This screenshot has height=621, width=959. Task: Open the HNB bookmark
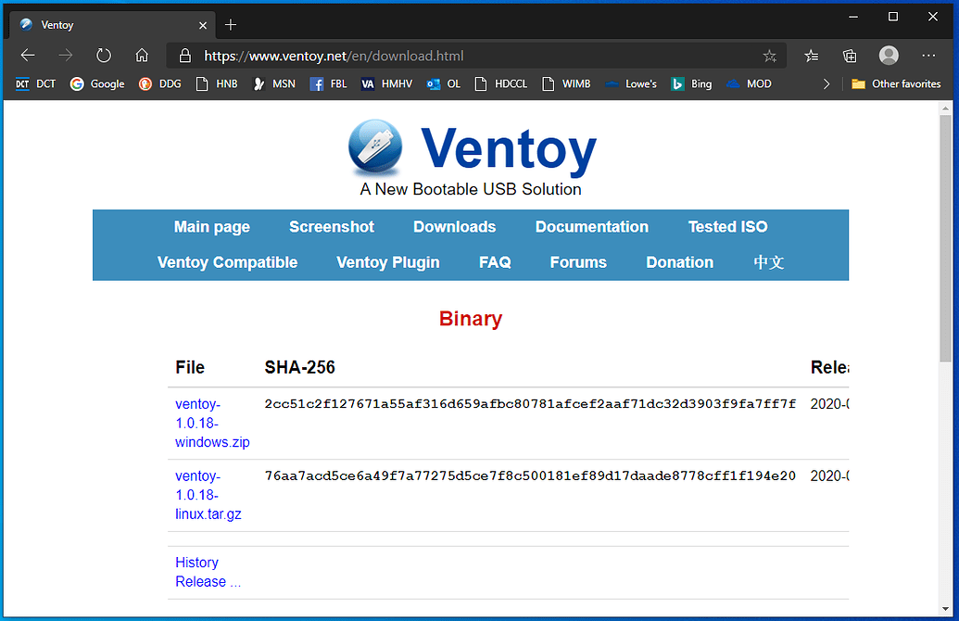click(x=217, y=83)
